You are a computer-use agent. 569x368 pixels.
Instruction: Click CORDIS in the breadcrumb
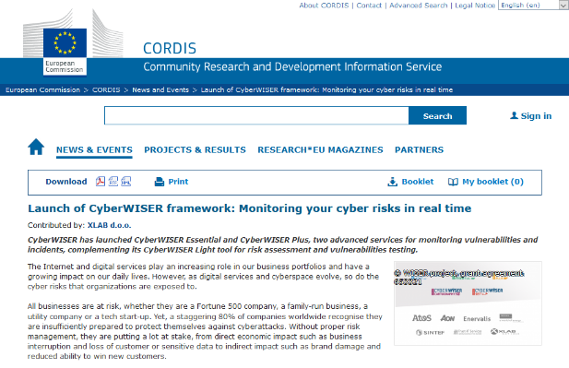(106, 89)
